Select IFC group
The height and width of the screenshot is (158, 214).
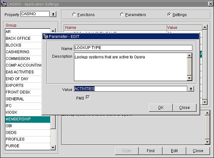[x=24, y=105]
